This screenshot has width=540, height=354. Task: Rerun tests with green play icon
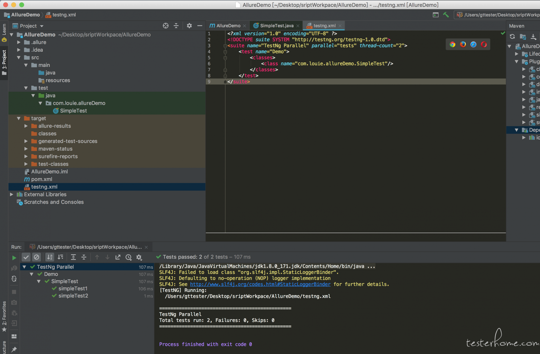pyautogui.click(x=14, y=258)
